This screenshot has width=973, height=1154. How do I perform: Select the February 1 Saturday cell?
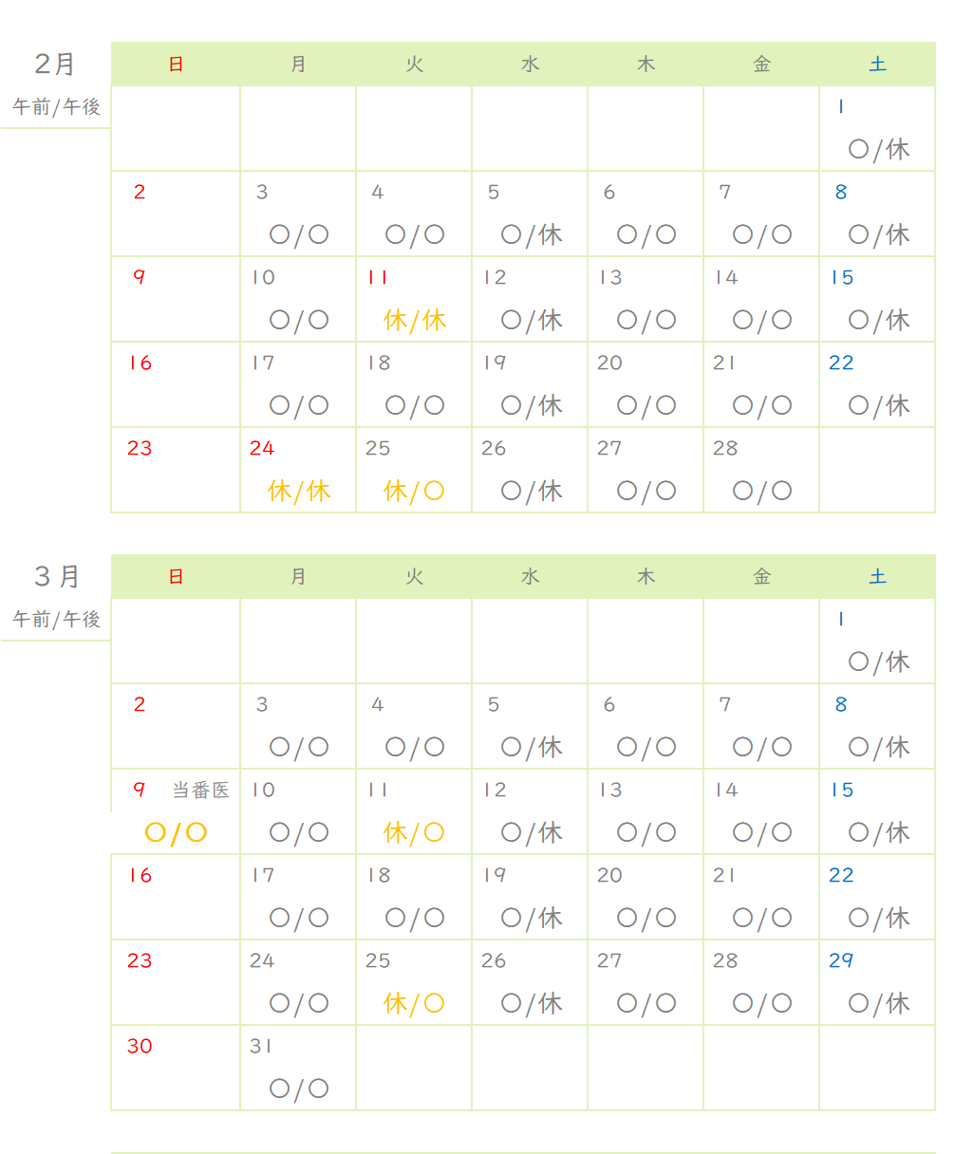(x=877, y=128)
